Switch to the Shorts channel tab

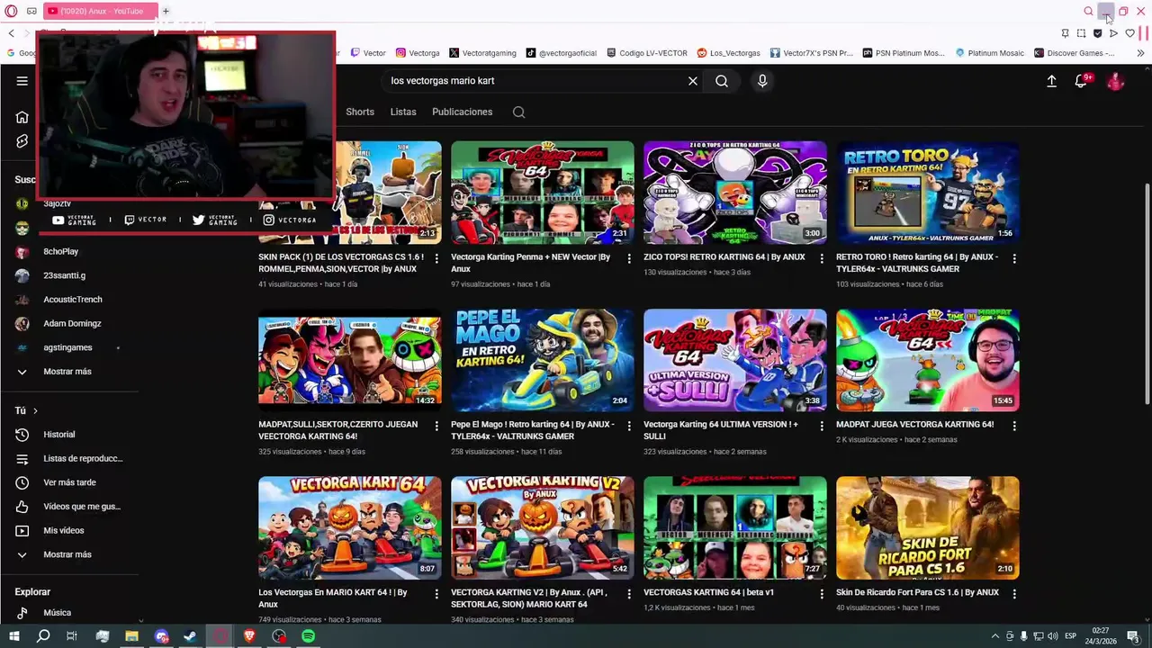360,112
